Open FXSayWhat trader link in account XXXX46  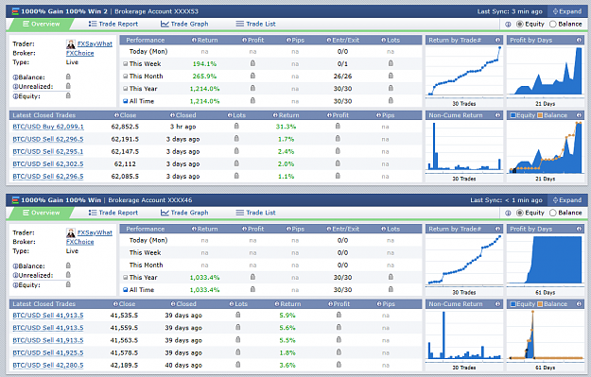tap(95, 232)
